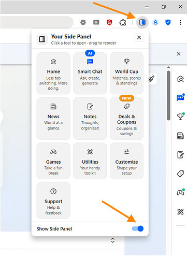
Task: Click the AI badge on Smart Chat
Action: pyautogui.click(x=90, y=53)
